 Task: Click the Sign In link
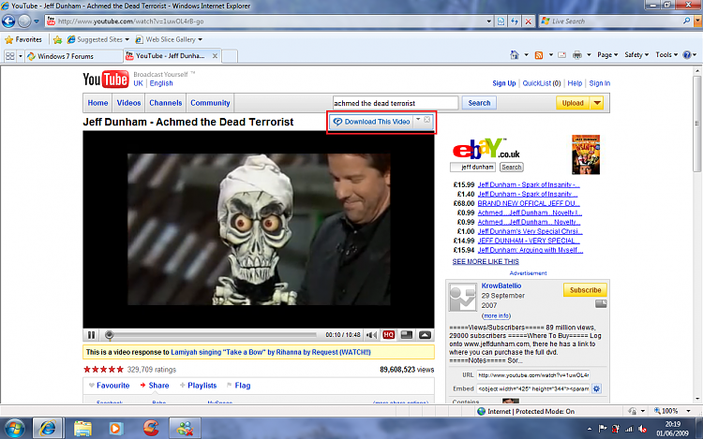pos(600,83)
